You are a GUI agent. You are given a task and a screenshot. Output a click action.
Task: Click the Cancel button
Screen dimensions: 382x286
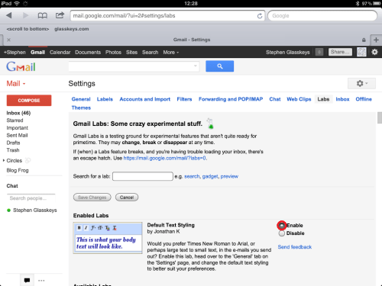[127, 198]
